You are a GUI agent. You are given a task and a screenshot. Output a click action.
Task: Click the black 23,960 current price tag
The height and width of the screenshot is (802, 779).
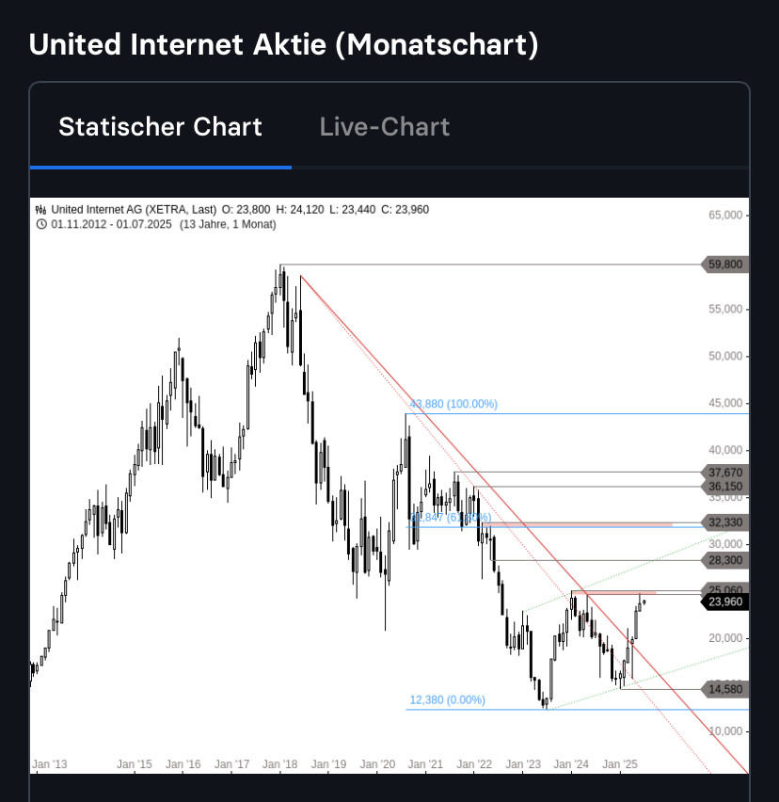[x=724, y=601]
